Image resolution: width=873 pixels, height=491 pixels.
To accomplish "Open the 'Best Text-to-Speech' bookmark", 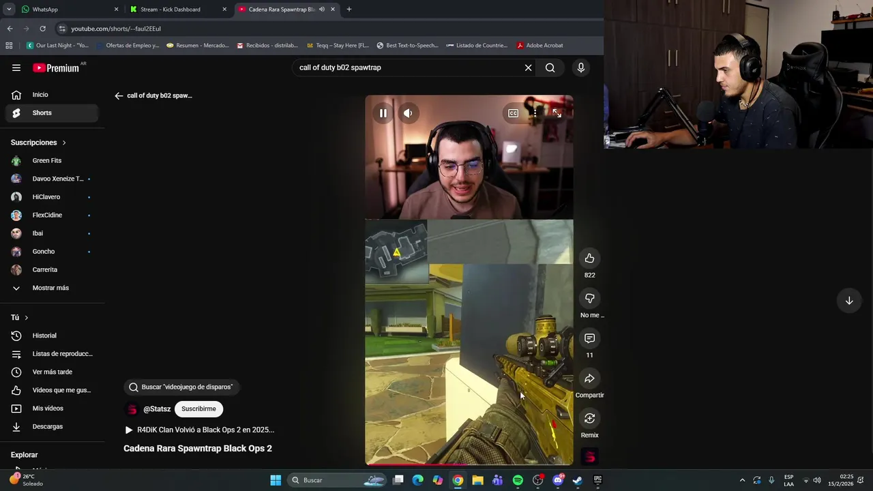I will point(407,46).
